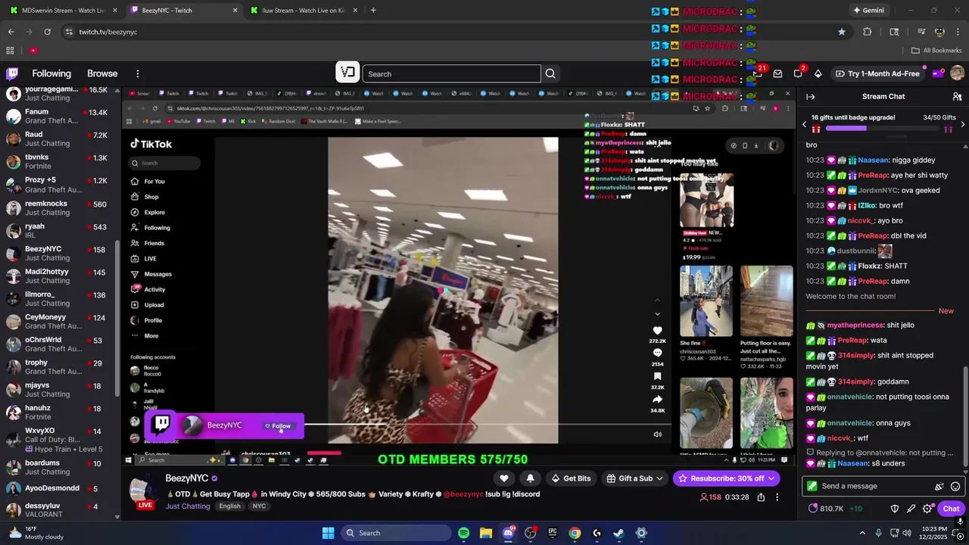Open dessyyluv VALORANT channel in sidebar
This screenshot has height=545, width=969.
tap(58, 510)
